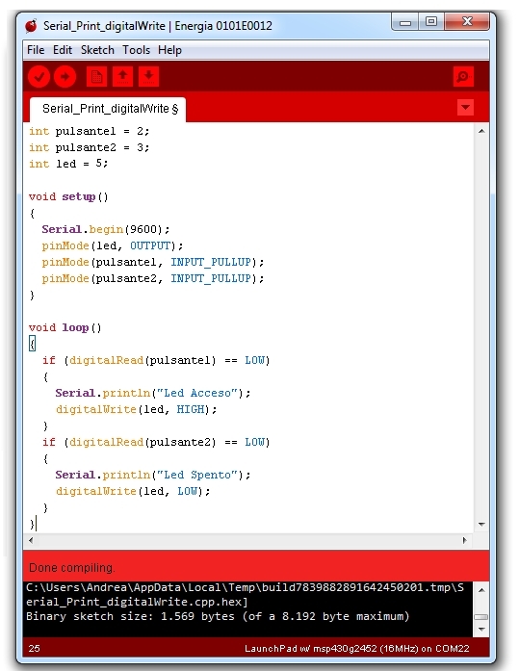Open the Sketch menu
The height and width of the screenshot is (671, 519).
pos(97,50)
